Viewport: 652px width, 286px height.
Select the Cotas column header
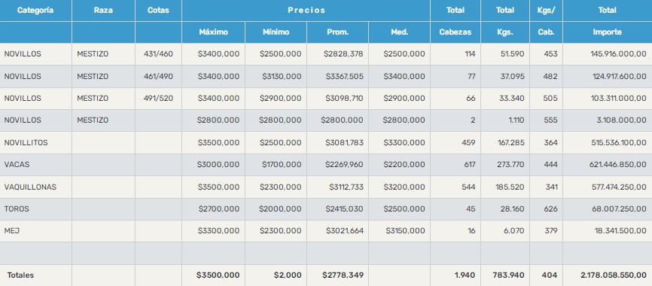(158, 11)
